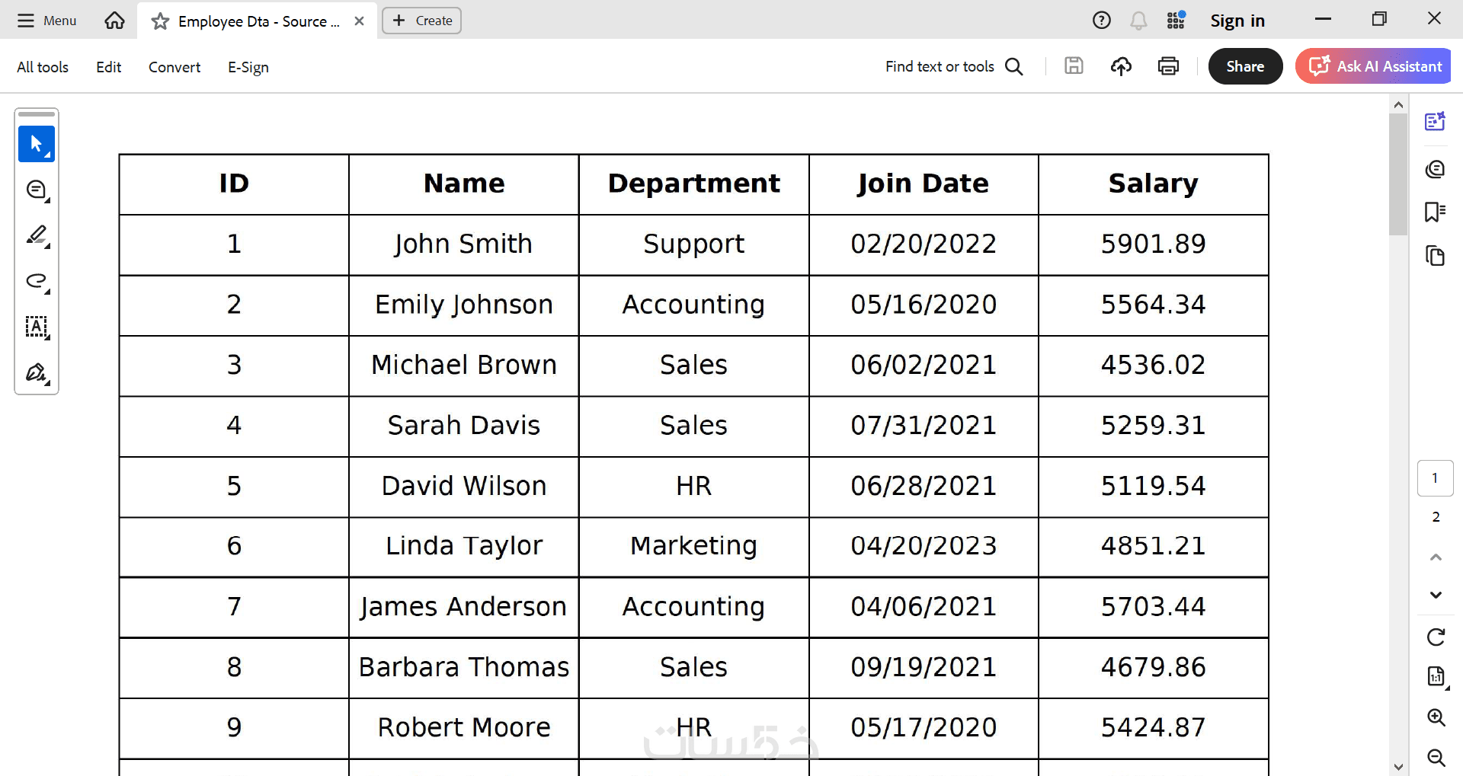Viewport: 1463px width, 776px height.
Task: Click the vertical scrollbar thumb
Action: (1397, 174)
